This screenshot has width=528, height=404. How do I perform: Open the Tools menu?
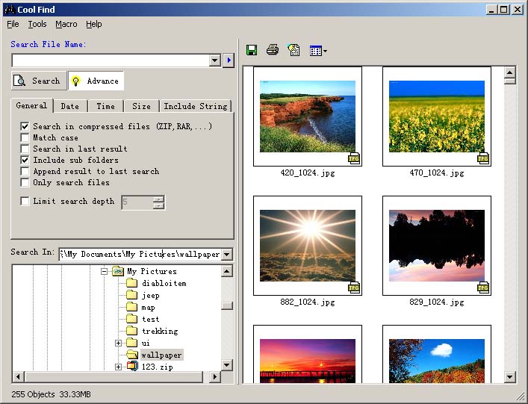coord(37,24)
